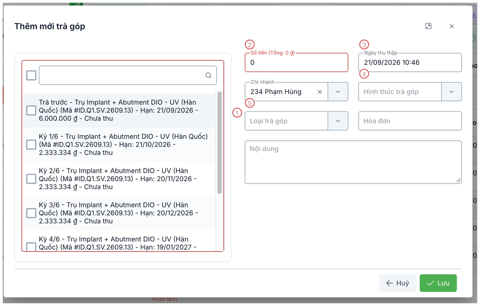480x306 pixels.
Task: Check the Kỳ 1/6 installment checkbox
Action: point(31,145)
